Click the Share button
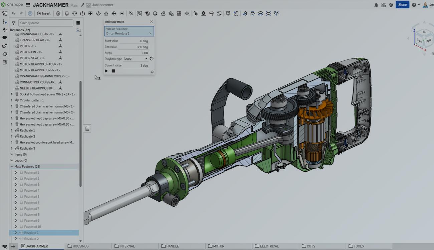This screenshot has height=250, width=434. 402,4
